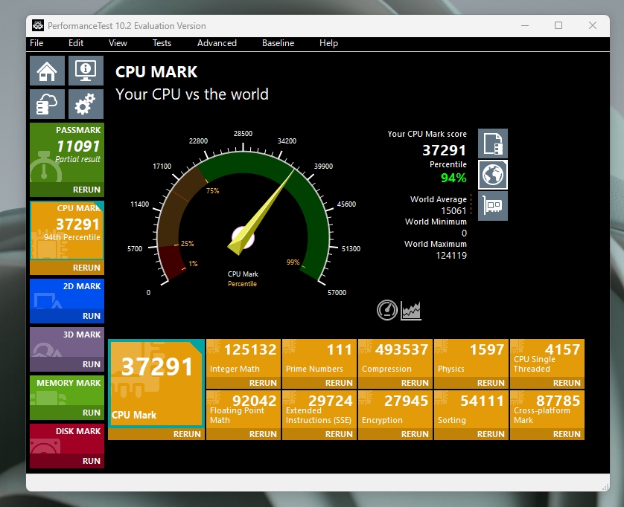The width and height of the screenshot is (624, 507).
Task: Select the Floating Point Math 92042 tile
Action: 243,410
